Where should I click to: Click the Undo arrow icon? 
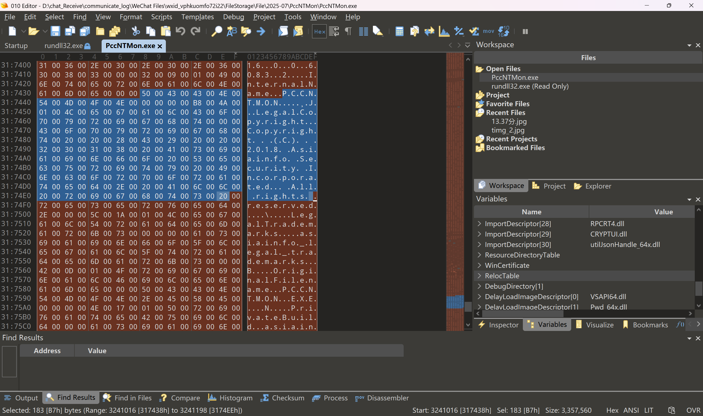pos(180,31)
